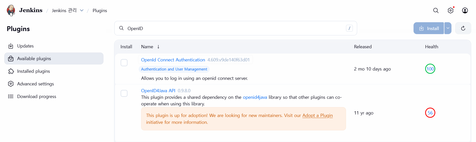Click the health score 100 badge
476x142 pixels.
click(x=430, y=69)
